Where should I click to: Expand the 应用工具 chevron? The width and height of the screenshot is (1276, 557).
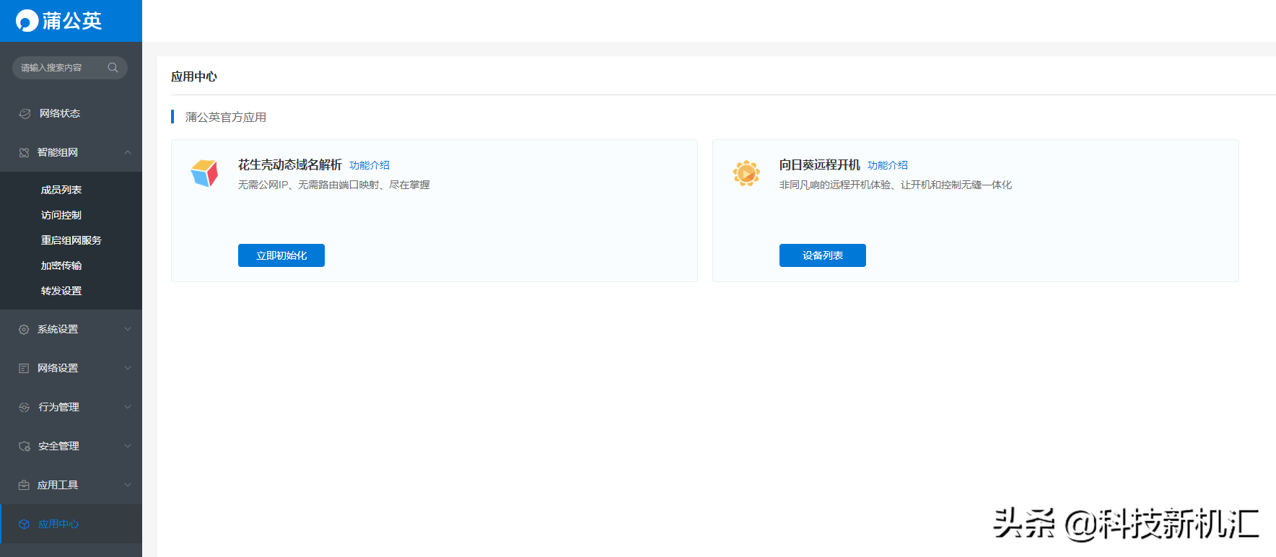(128, 485)
